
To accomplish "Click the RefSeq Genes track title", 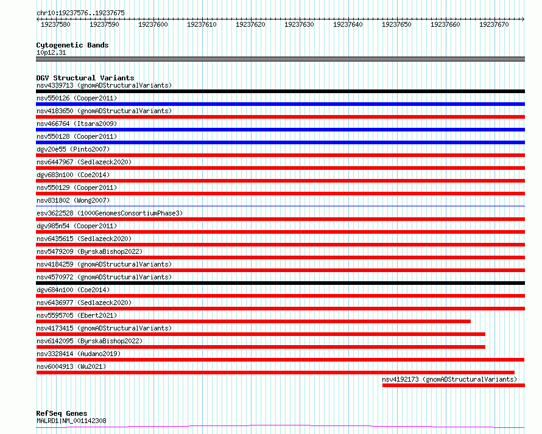I will pos(62,413).
